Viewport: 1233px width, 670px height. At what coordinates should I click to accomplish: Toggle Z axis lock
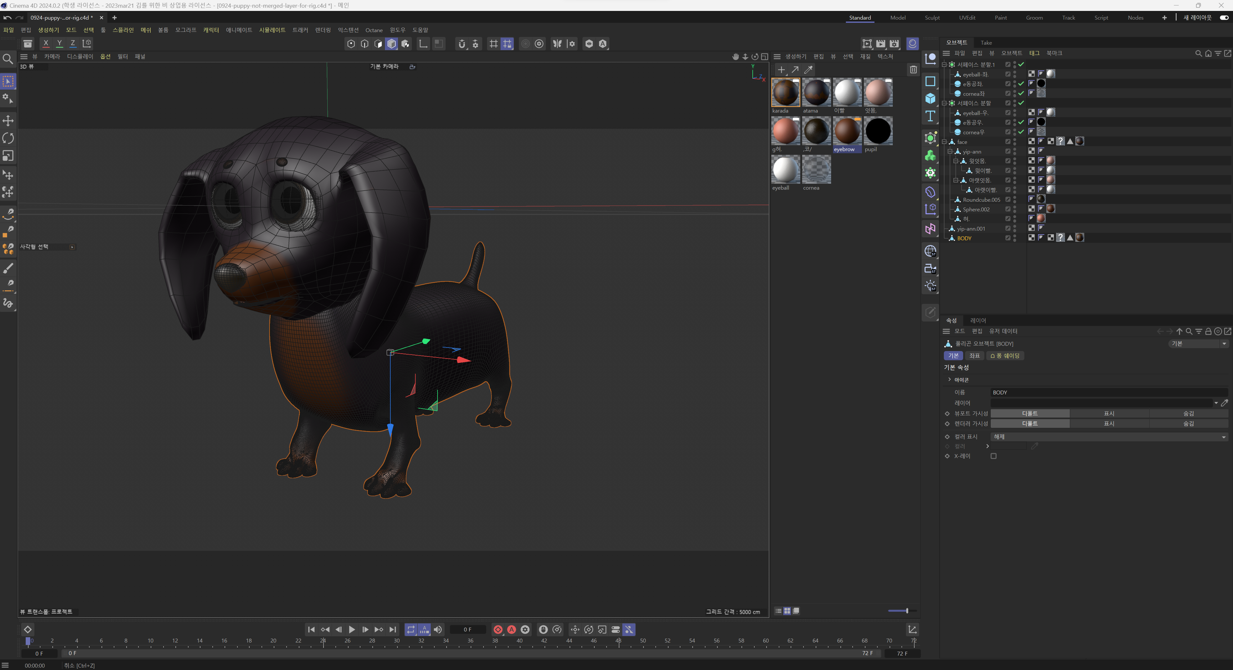tap(73, 43)
